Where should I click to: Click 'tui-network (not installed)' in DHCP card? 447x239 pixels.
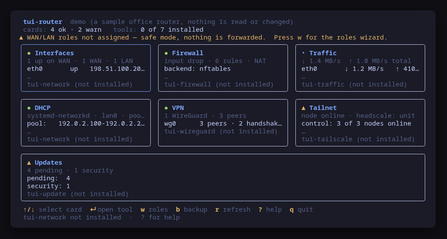80,139
